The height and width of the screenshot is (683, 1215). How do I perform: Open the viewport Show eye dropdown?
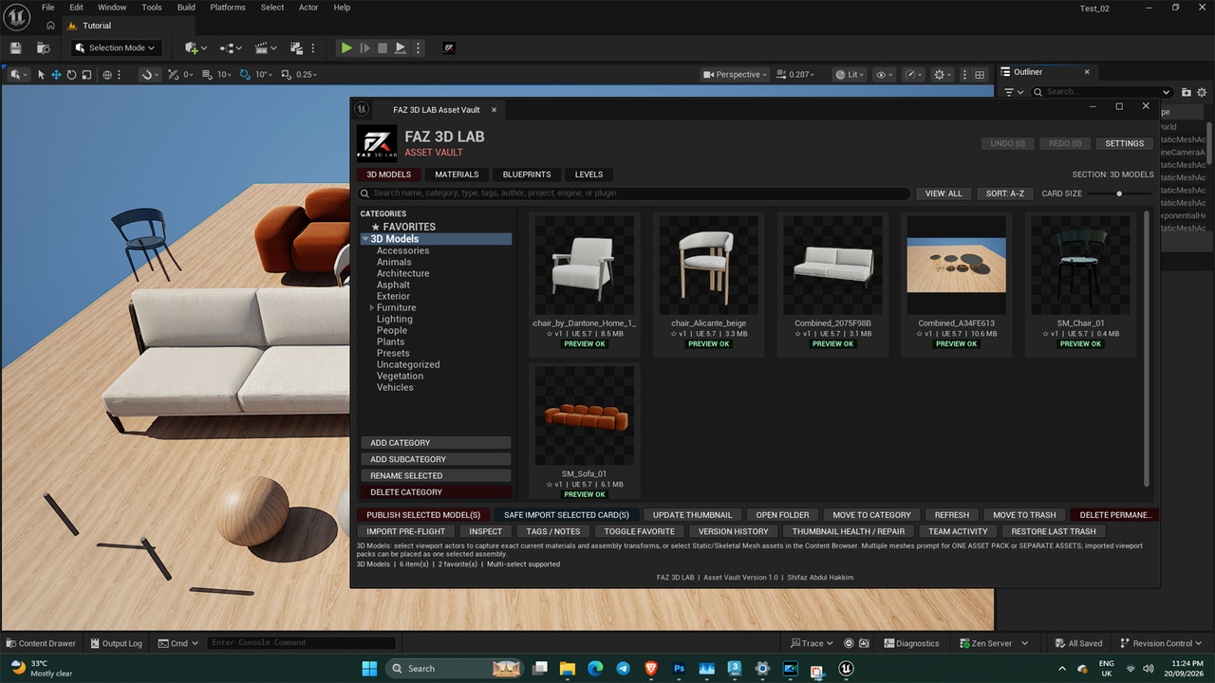885,74
